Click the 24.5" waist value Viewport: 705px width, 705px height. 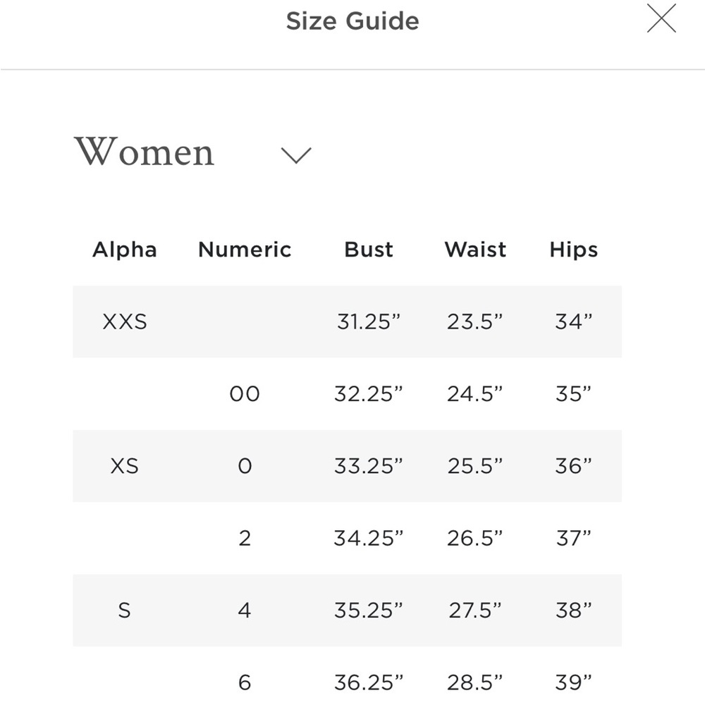(x=474, y=394)
